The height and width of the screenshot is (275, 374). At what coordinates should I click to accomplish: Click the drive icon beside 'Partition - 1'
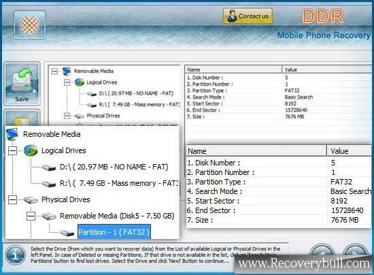tap(67, 233)
